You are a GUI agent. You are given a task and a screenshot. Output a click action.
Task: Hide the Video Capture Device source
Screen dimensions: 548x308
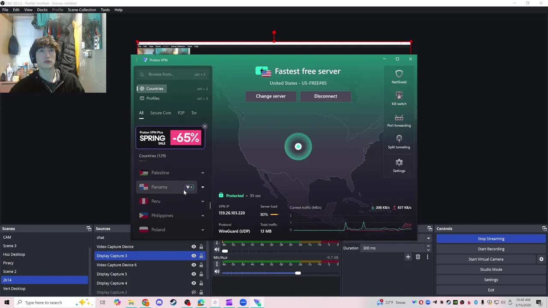[x=194, y=246]
